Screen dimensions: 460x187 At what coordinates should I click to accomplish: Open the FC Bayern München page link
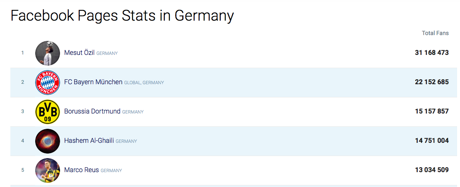93,82
